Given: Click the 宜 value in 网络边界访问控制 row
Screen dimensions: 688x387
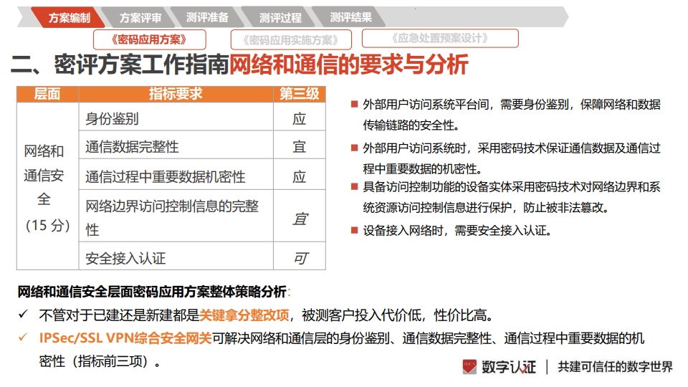Looking at the screenshot, I should 300,218.
